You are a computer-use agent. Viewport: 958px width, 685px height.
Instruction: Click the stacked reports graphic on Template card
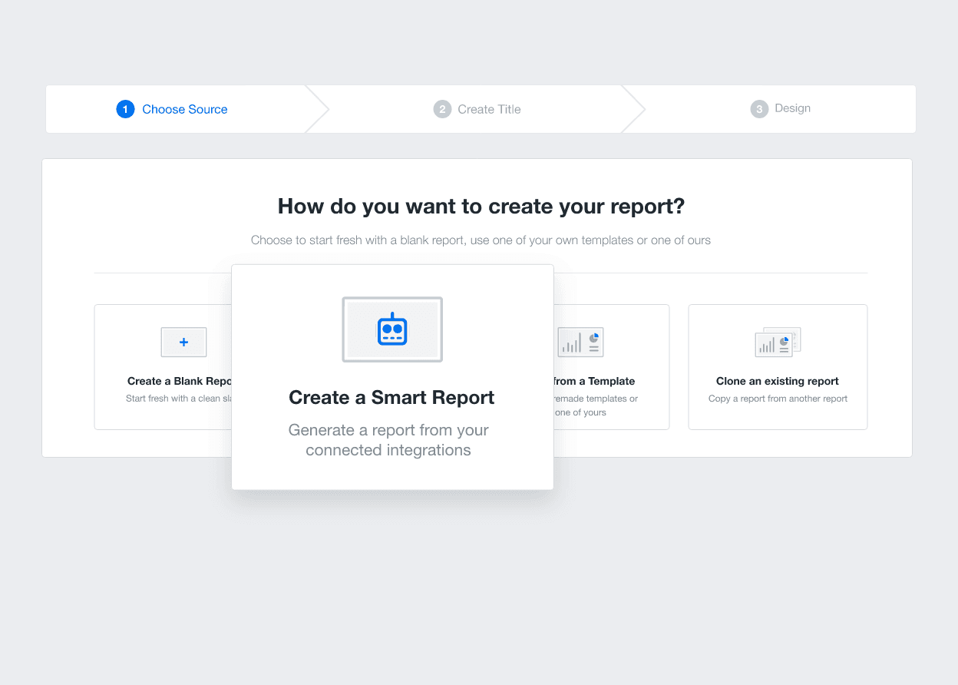point(580,342)
